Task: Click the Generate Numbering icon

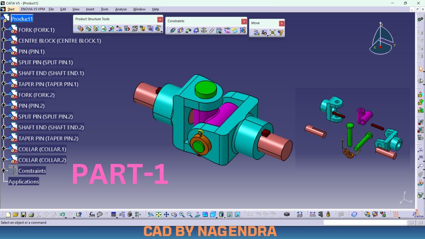Action: pos(134,29)
